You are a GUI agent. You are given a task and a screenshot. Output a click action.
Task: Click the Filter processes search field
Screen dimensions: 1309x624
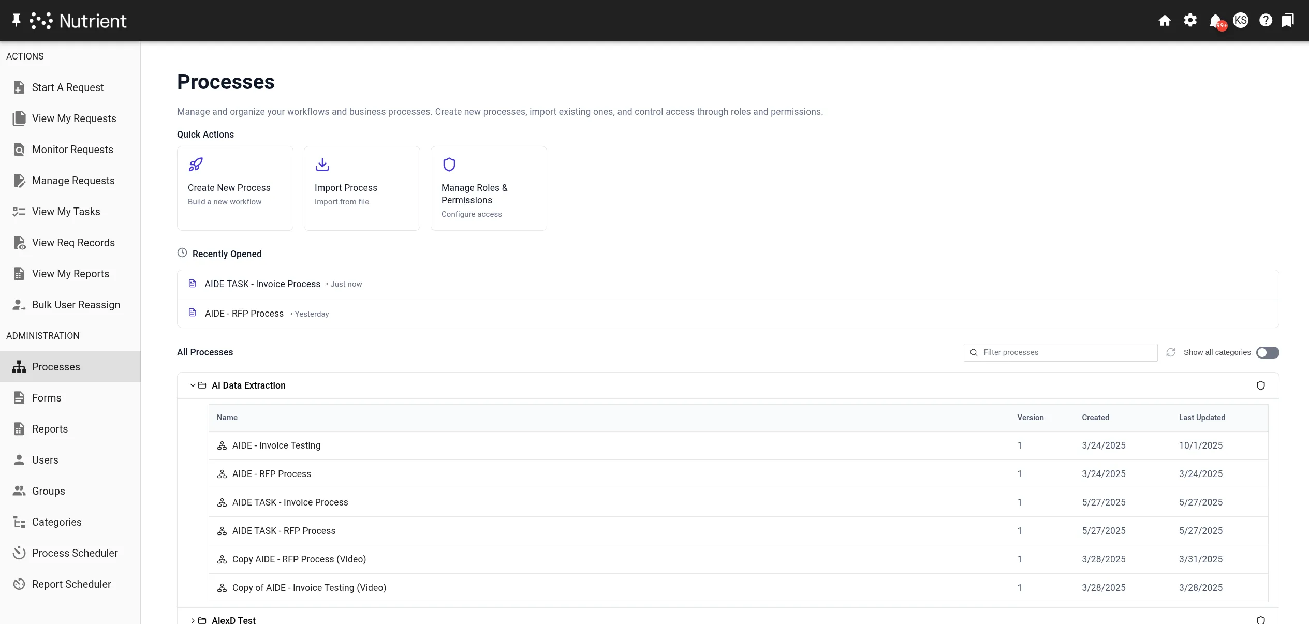1060,352
